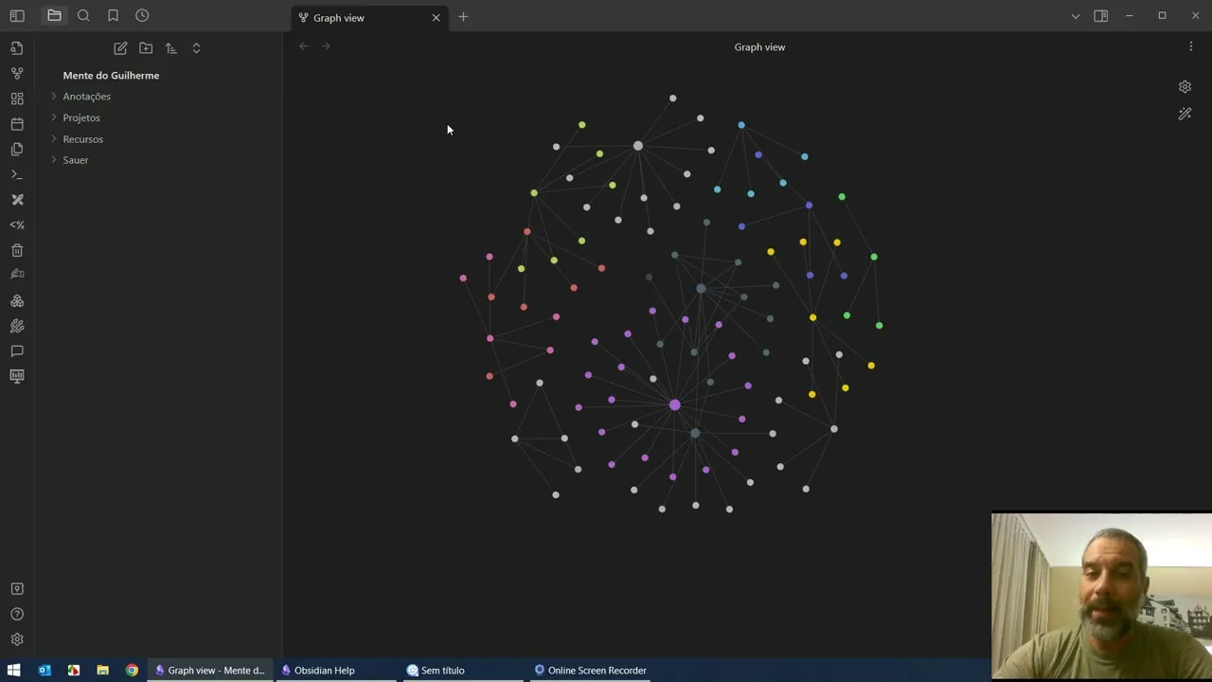Click the scribble pen ribbon icon

click(17, 326)
